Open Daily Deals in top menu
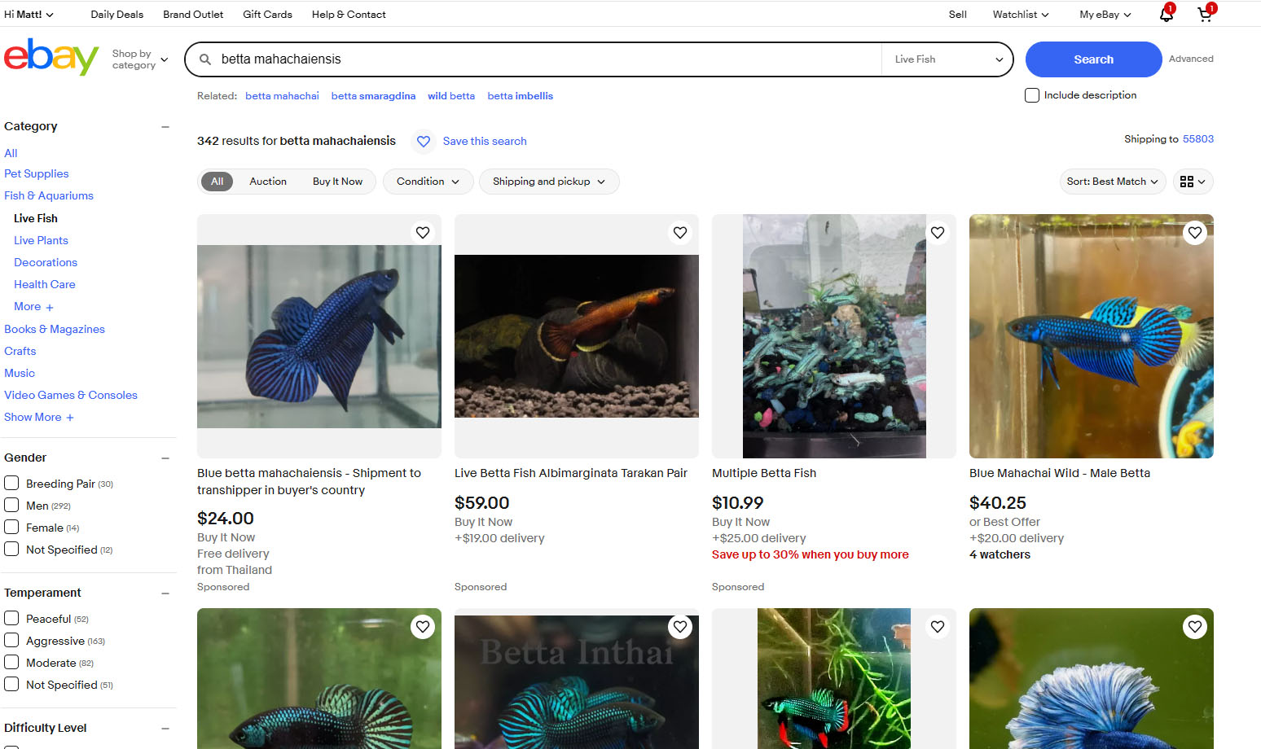This screenshot has width=1261, height=749. click(116, 15)
